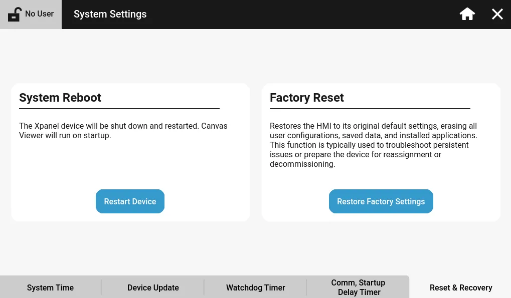
Task: Click the System Reboot heading
Action: (x=60, y=98)
